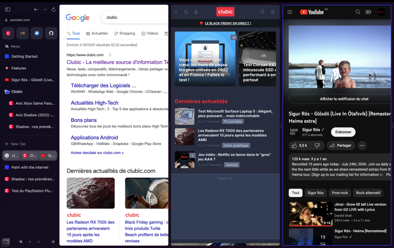
Task: Open the YouTube account avatar
Action: [381, 12]
